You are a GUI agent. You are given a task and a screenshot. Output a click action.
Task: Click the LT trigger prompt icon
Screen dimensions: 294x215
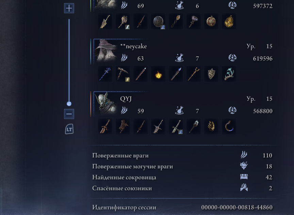click(x=69, y=129)
